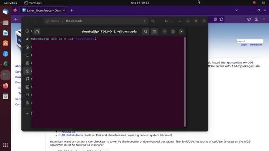This screenshot has height=151, width=269.
Task: Launch Thunderbird from the dock
Action: (x=5, y=12)
